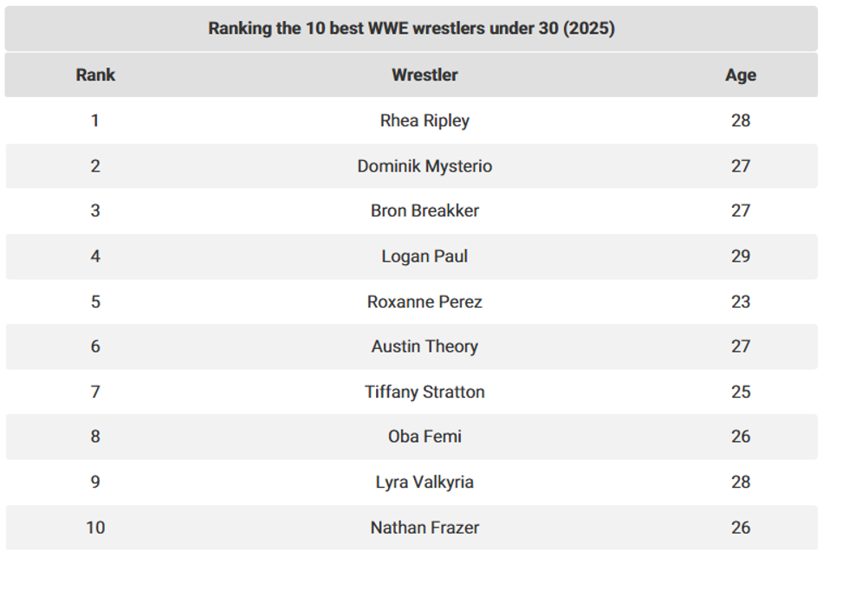Click the rank 10 cell

click(95, 528)
